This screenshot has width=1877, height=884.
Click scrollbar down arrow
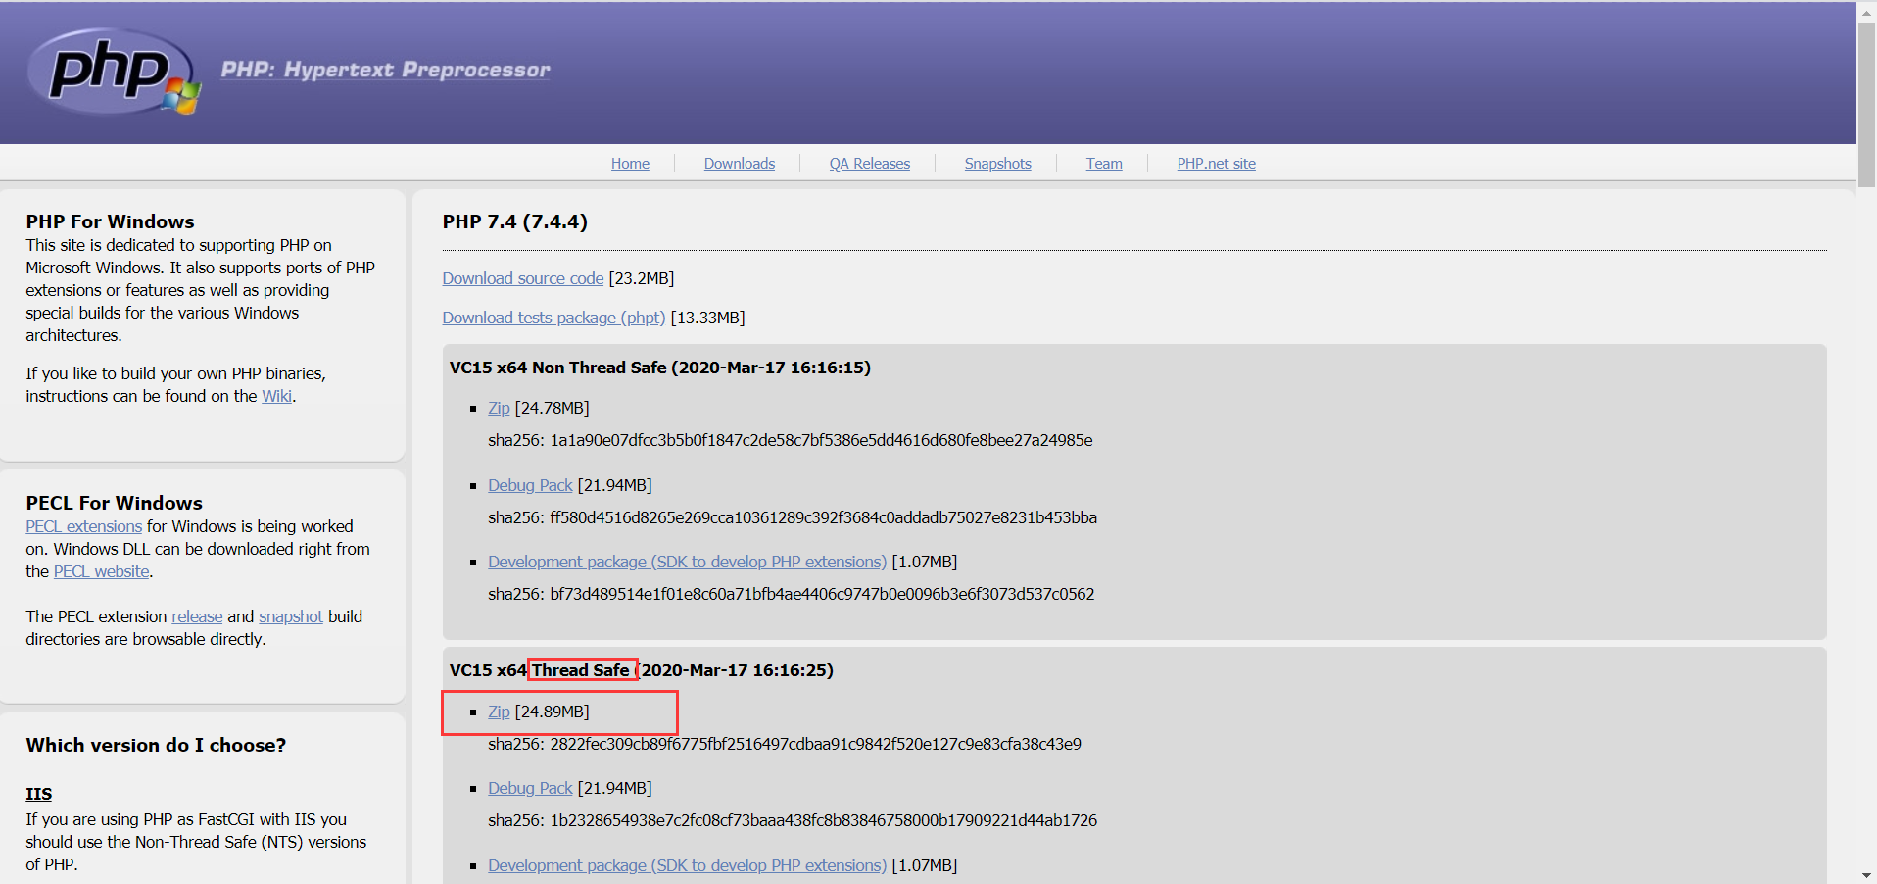click(x=1866, y=874)
